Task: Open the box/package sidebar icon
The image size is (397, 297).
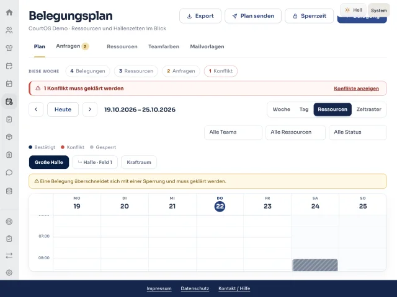Action: 9,137
